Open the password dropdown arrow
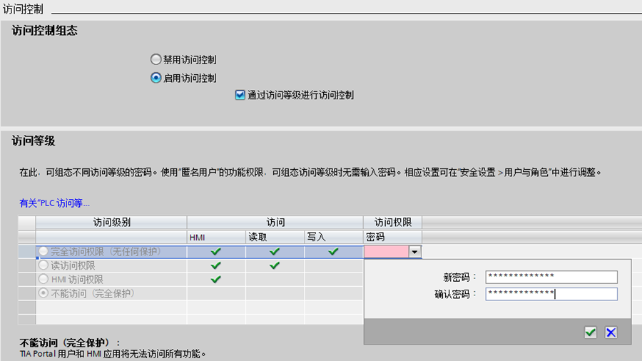Viewport: 642px width, 361px height. [414, 251]
